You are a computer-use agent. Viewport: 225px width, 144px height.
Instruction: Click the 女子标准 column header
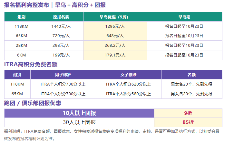click(x=129, y=75)
